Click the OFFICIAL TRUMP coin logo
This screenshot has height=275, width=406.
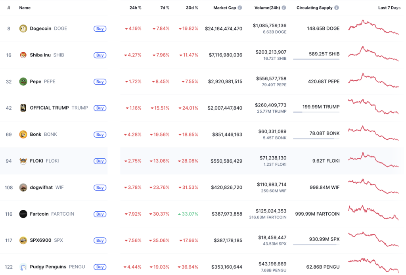click(x=23, y=108)
